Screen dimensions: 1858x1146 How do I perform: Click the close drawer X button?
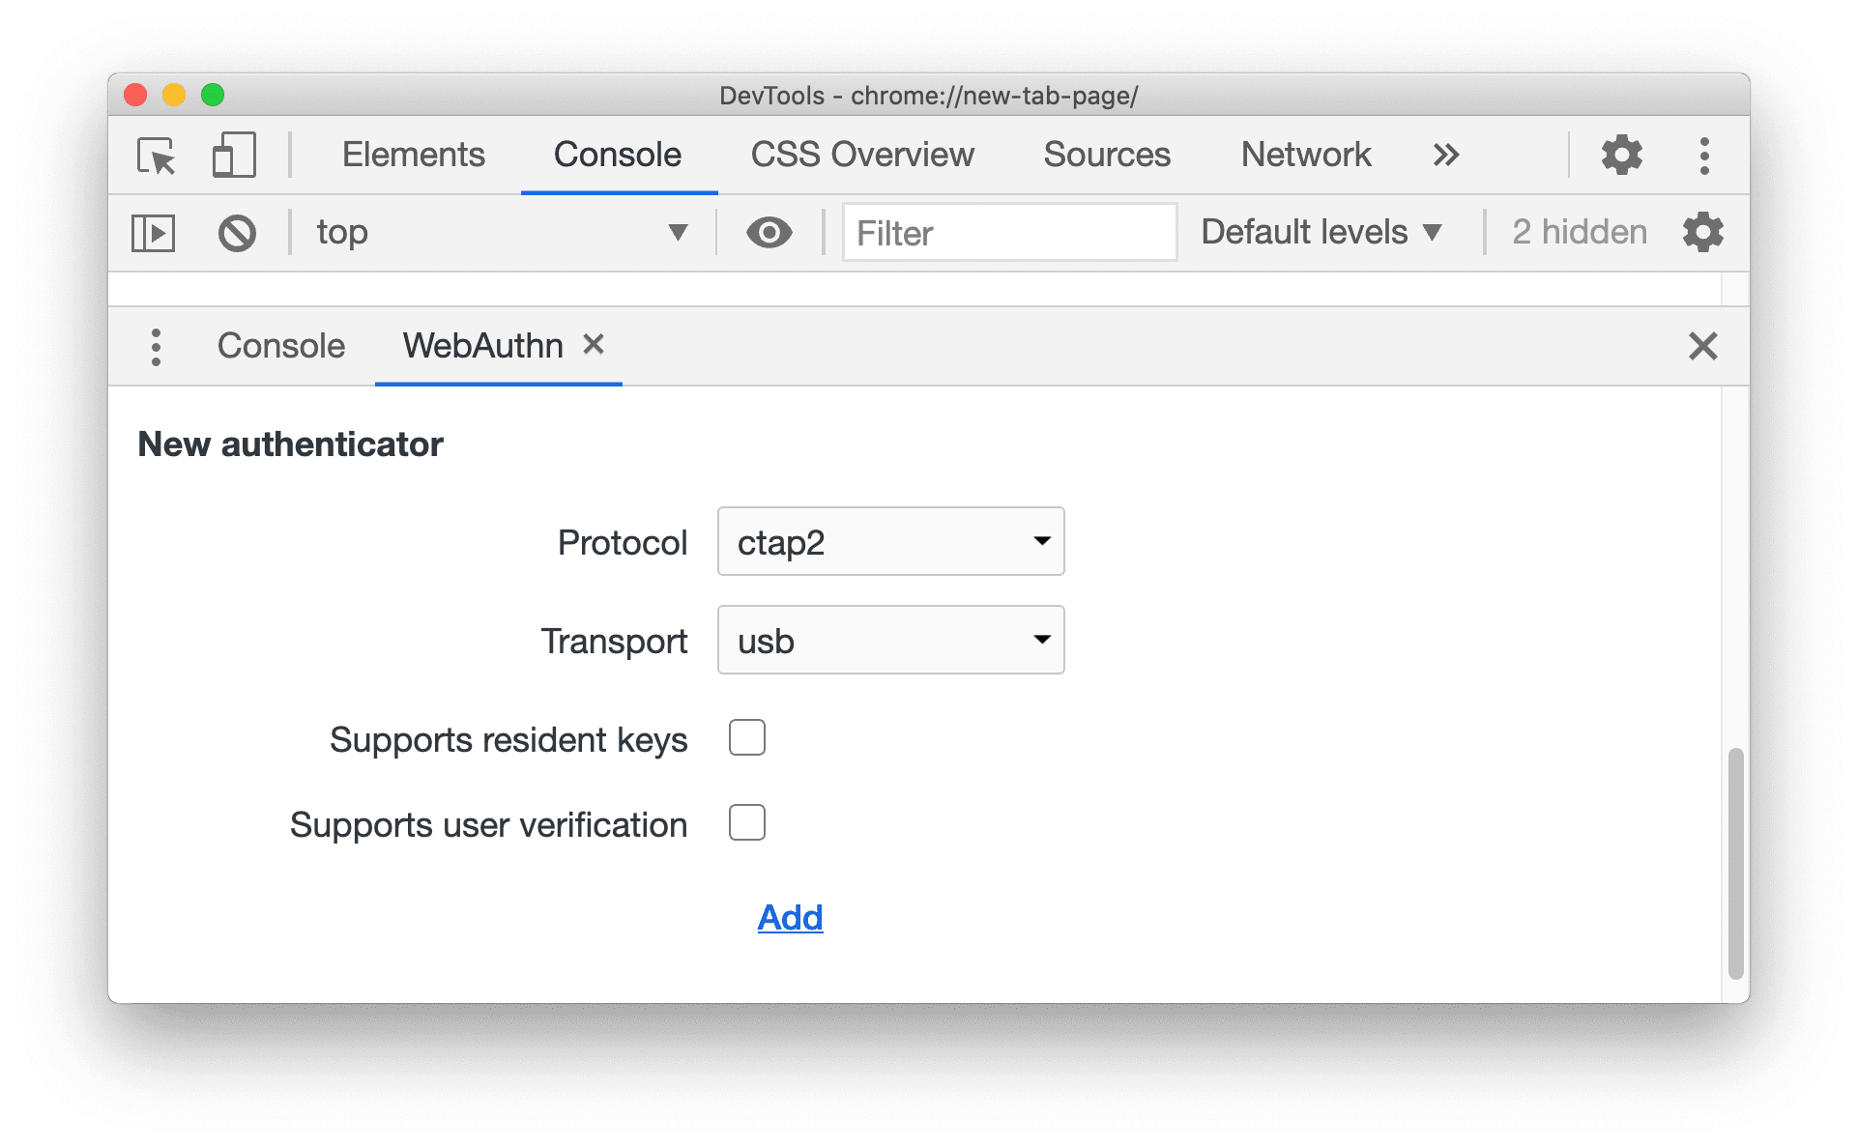coord(1704,346)
